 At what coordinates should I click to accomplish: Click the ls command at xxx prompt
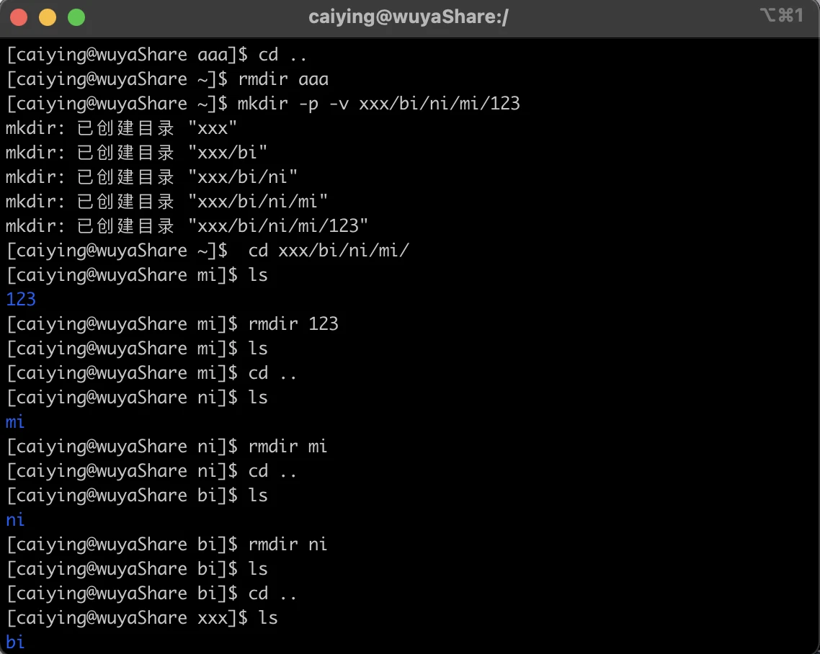[x=268, y=618]
